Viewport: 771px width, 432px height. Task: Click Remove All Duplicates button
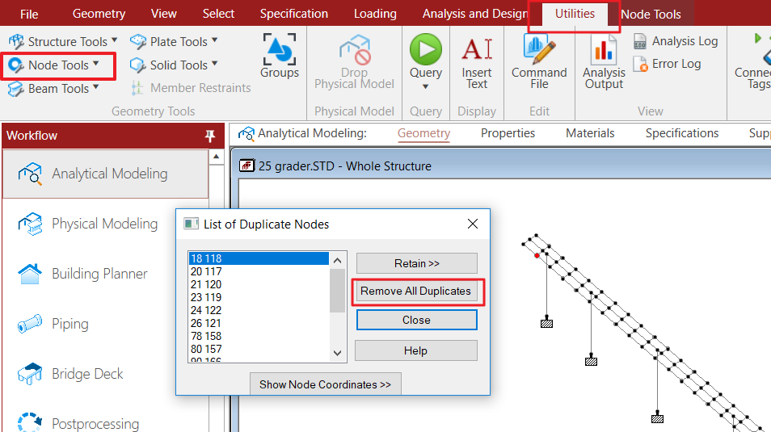pos(416,291)
